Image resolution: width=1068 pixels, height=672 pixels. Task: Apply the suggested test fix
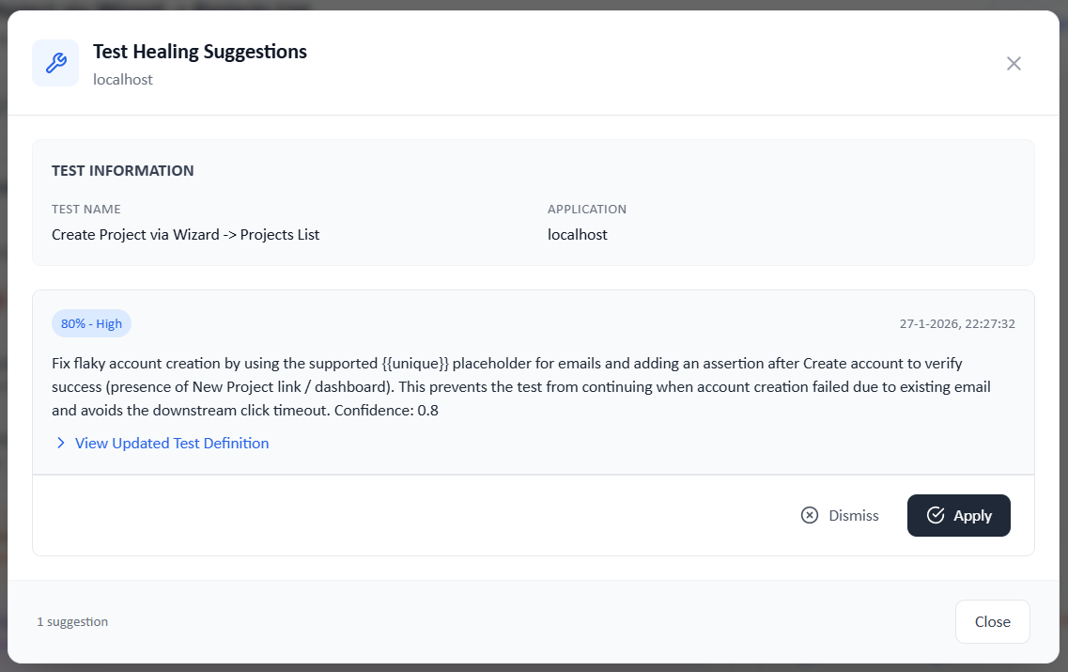click(x=958, y=515)
